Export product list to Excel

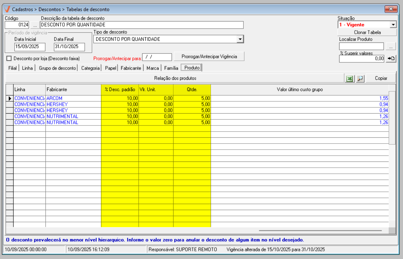point(349,79)
